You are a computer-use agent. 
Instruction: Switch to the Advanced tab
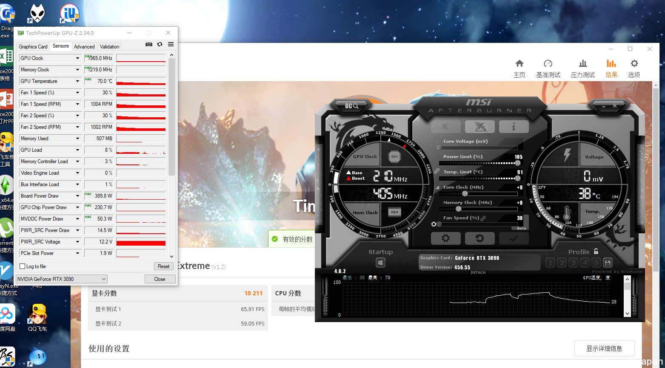tap(84, 47)
